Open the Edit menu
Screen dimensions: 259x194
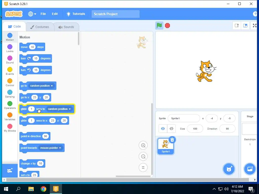(x=55, y=14)
